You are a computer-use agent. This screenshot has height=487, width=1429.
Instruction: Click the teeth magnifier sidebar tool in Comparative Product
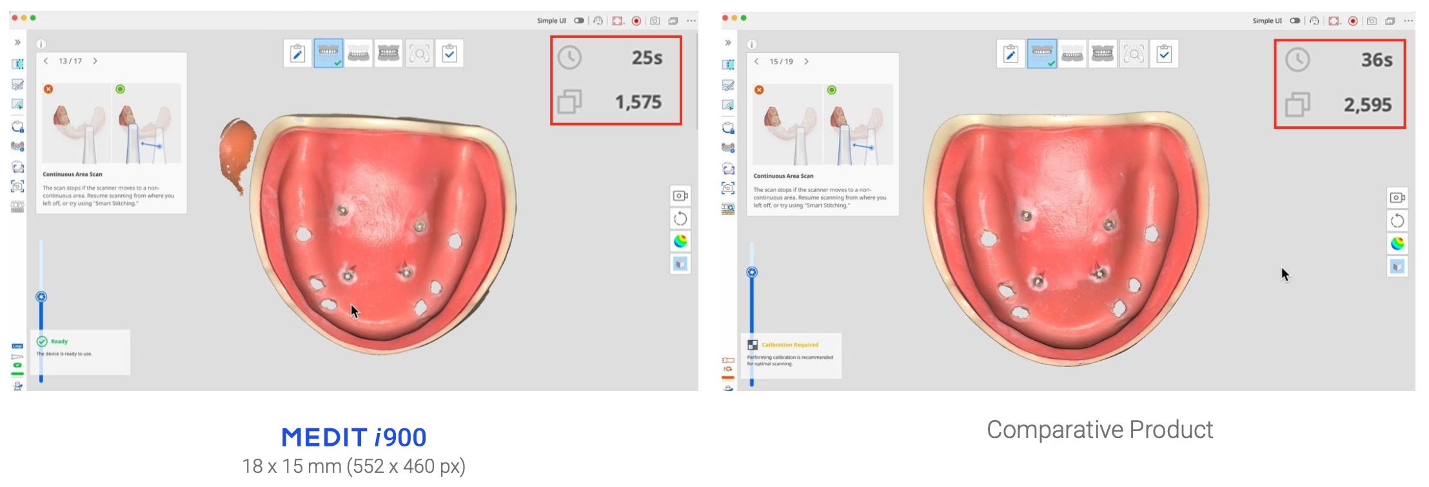[728, 209]
